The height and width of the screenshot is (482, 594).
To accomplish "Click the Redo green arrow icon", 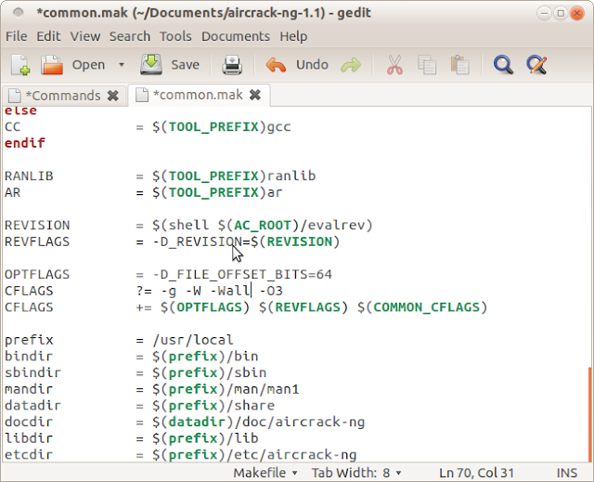I will tap(351, 65).
